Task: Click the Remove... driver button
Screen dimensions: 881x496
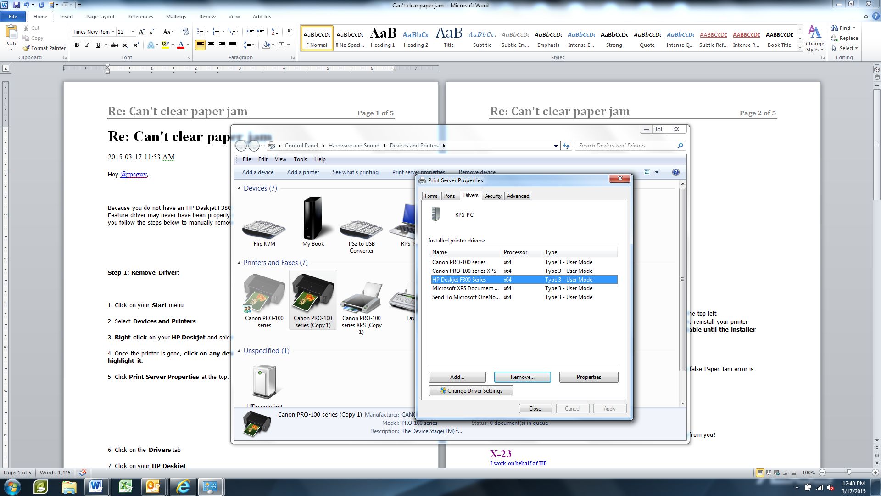Action: click(x=522, y=377)
